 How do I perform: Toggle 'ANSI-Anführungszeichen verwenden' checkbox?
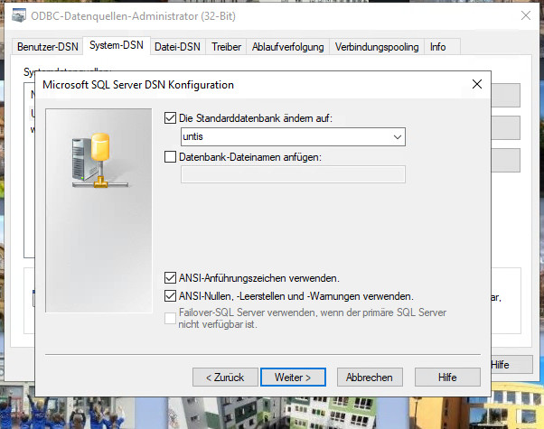170,278
